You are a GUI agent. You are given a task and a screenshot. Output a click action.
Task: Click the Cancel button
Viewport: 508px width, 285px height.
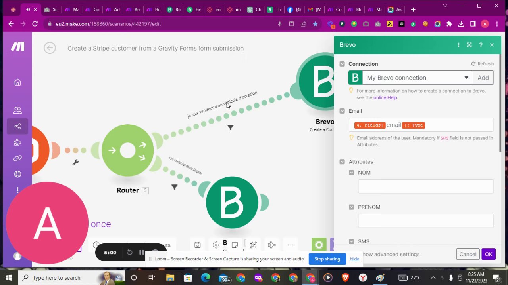click(x=468, y=254)
